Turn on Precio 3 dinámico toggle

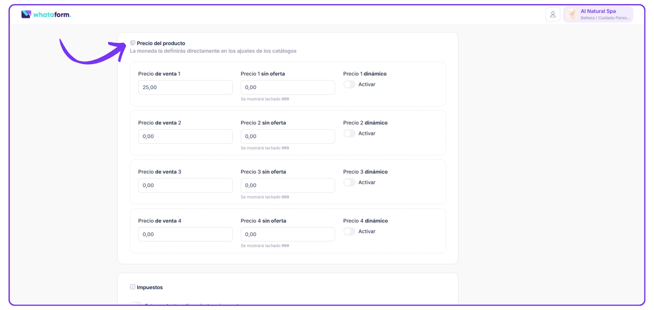click(349, 183)
